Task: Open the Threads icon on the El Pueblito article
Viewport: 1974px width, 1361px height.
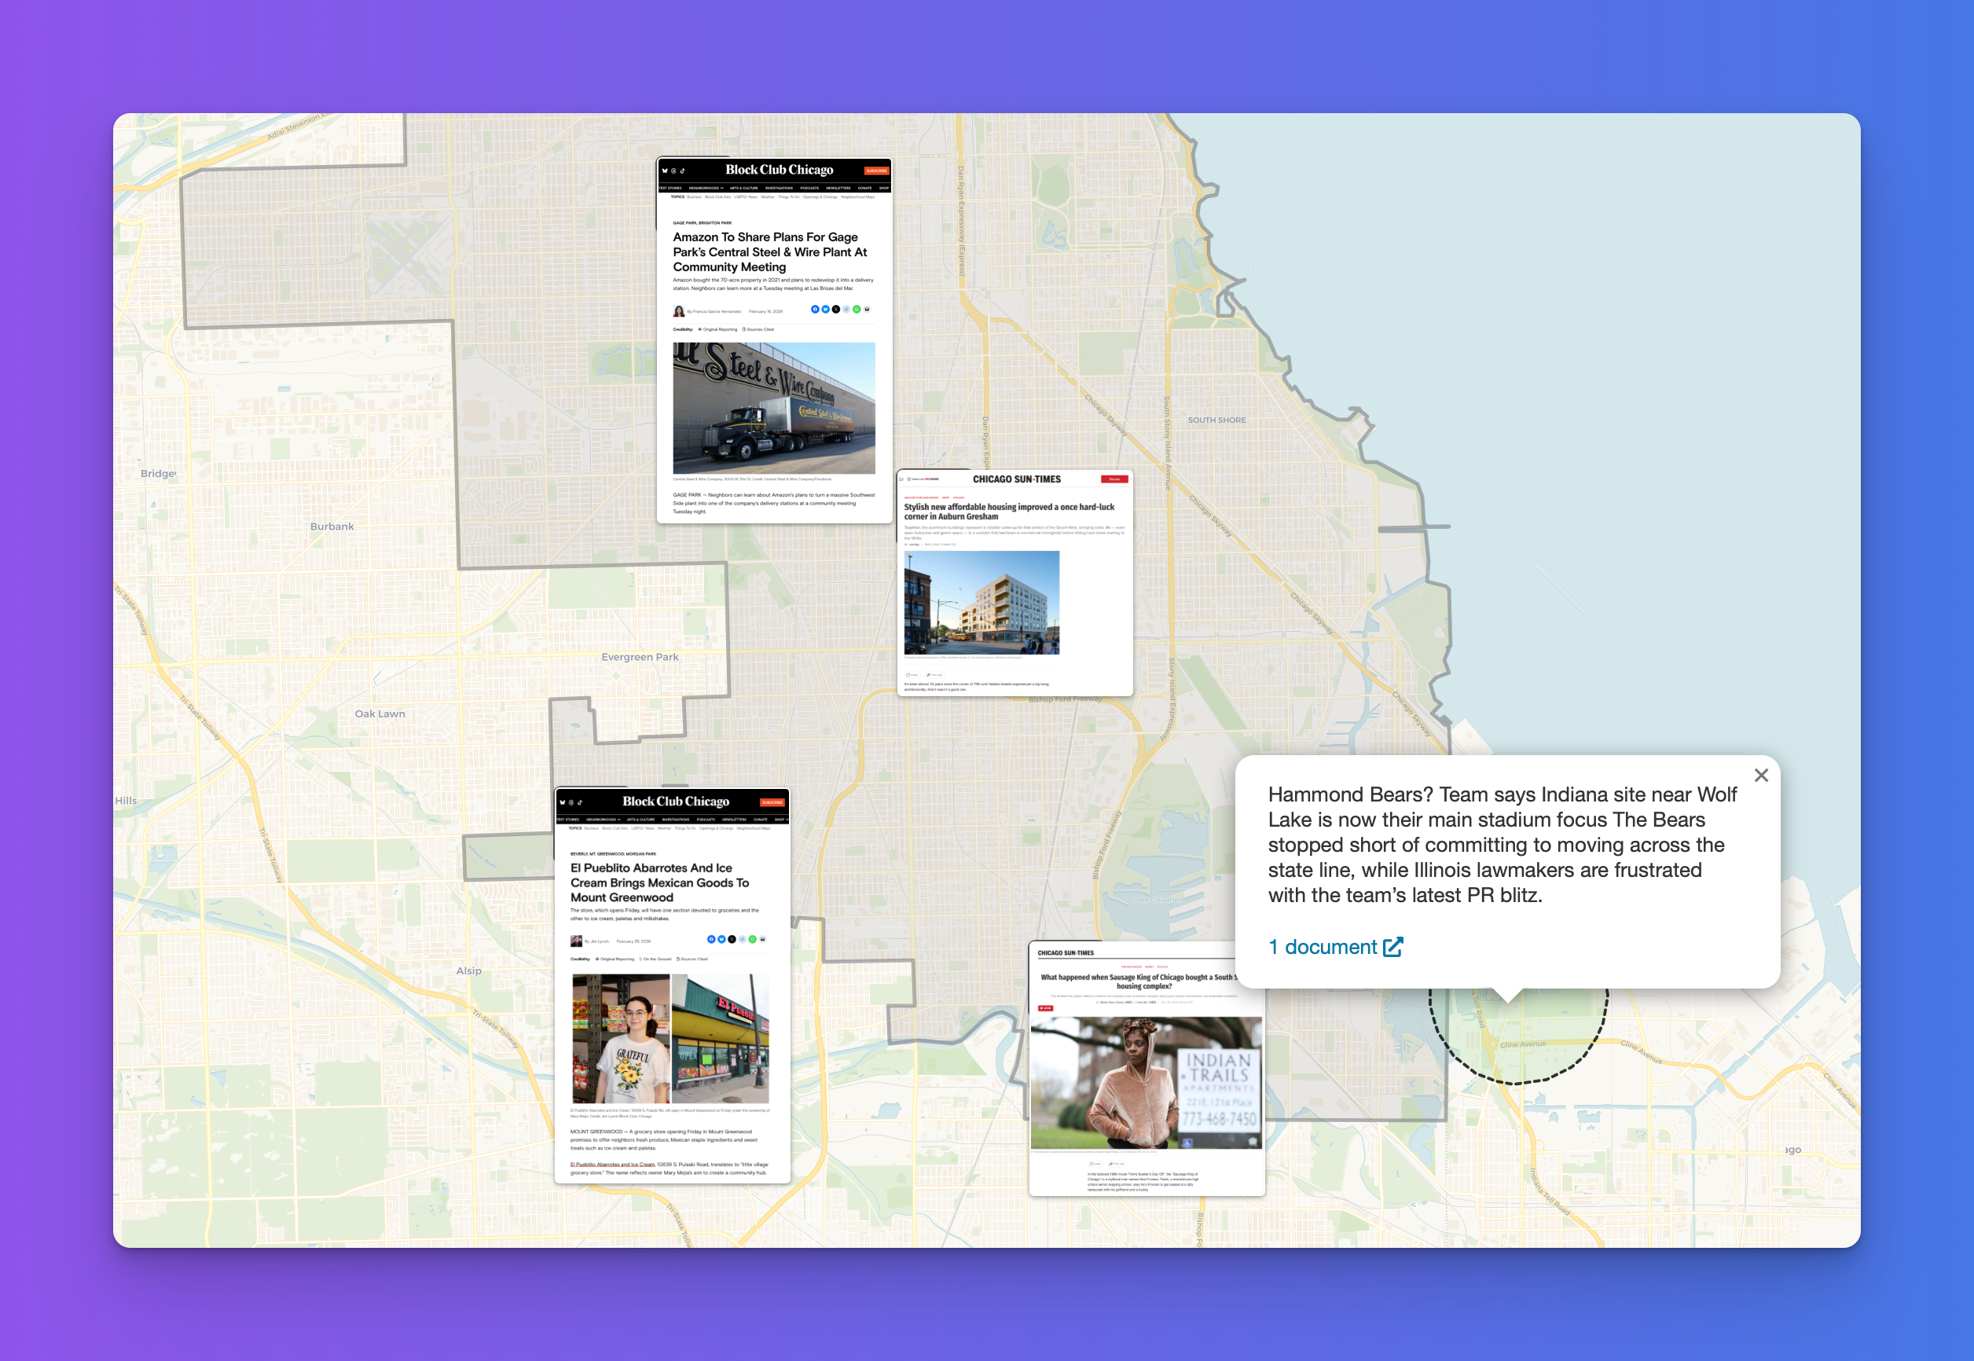Action: pyautogui.click(x=571, y=803)
